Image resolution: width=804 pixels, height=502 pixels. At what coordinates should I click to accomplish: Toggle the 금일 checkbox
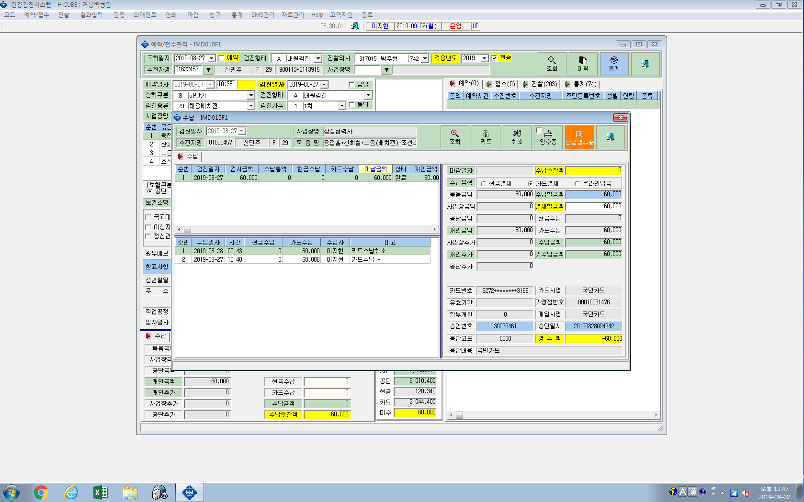click(352, 85)
